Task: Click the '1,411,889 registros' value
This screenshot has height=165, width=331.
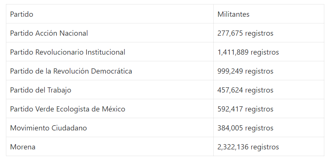Action: [x=248, y=52]
